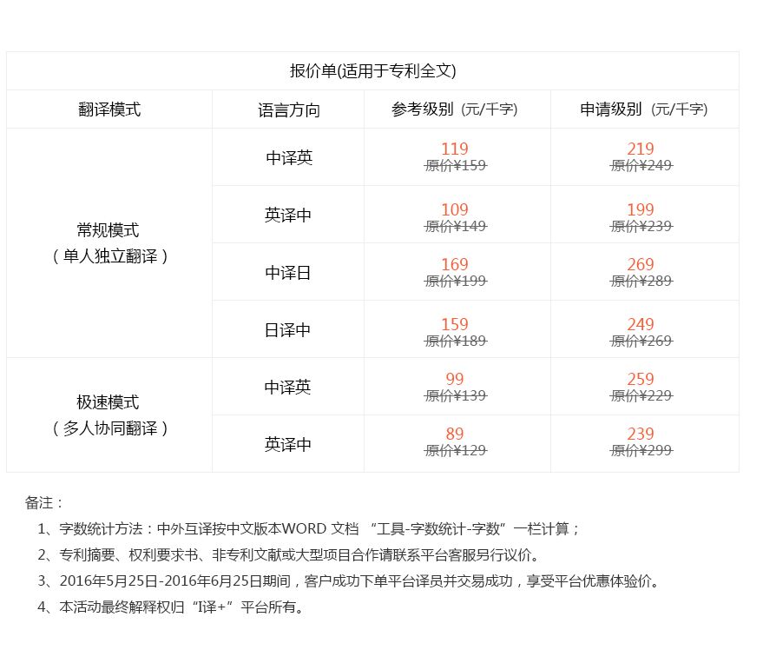Click struck-through 原价¥229
763x650 pixels.
641,395
